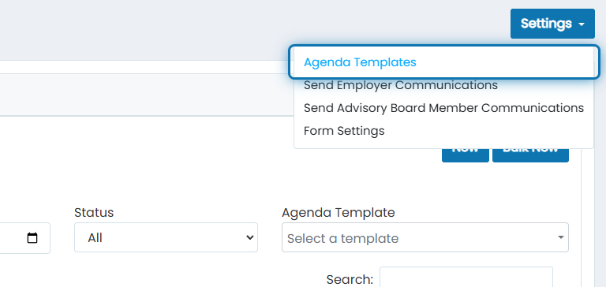Open the Select a template combo box

tap(425, 237)
